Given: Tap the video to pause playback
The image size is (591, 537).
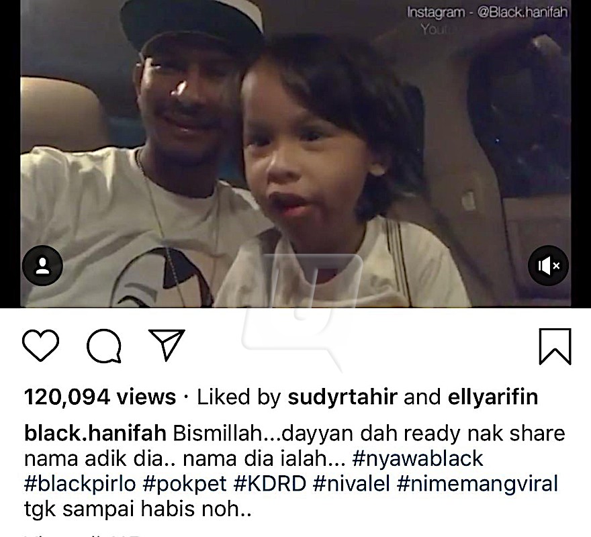Looking at the screenshot, I should tap(295, 154).
